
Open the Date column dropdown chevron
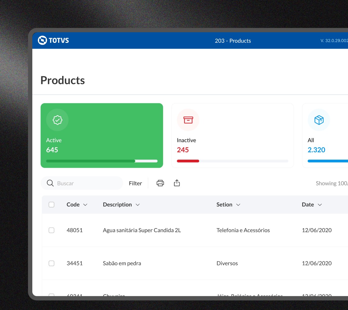320,205
